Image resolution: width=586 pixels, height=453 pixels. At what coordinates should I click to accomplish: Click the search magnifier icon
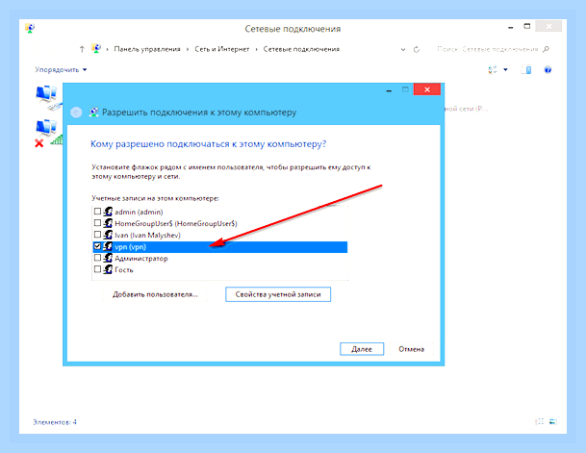pos(546,49)
